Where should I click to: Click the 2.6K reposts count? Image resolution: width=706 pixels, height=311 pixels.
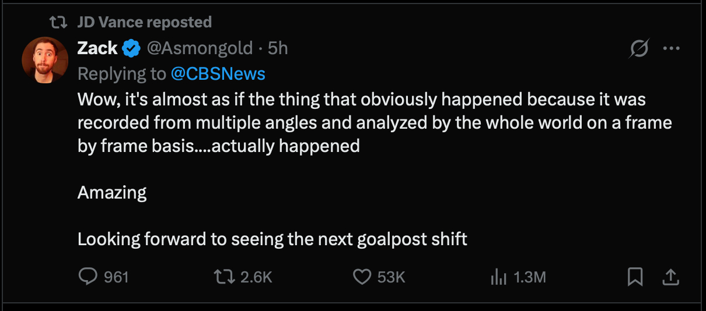coord(256,277)
